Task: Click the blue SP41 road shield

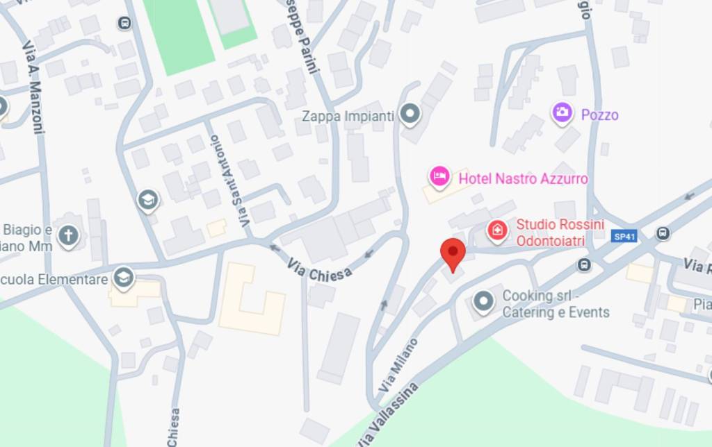Action: tap(624, 236)
